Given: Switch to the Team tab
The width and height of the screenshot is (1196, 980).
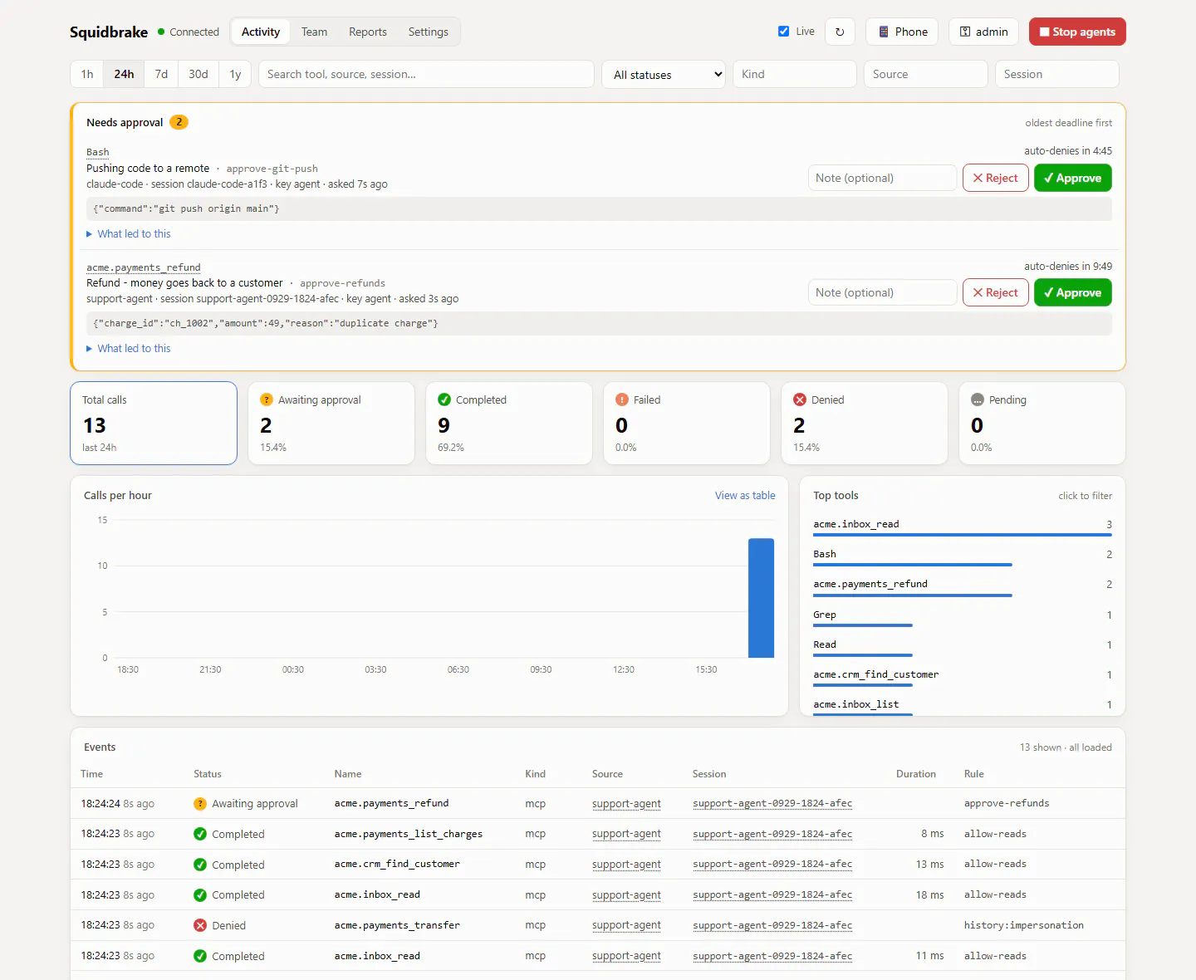Looking at the screenshot, I should 314,32.
